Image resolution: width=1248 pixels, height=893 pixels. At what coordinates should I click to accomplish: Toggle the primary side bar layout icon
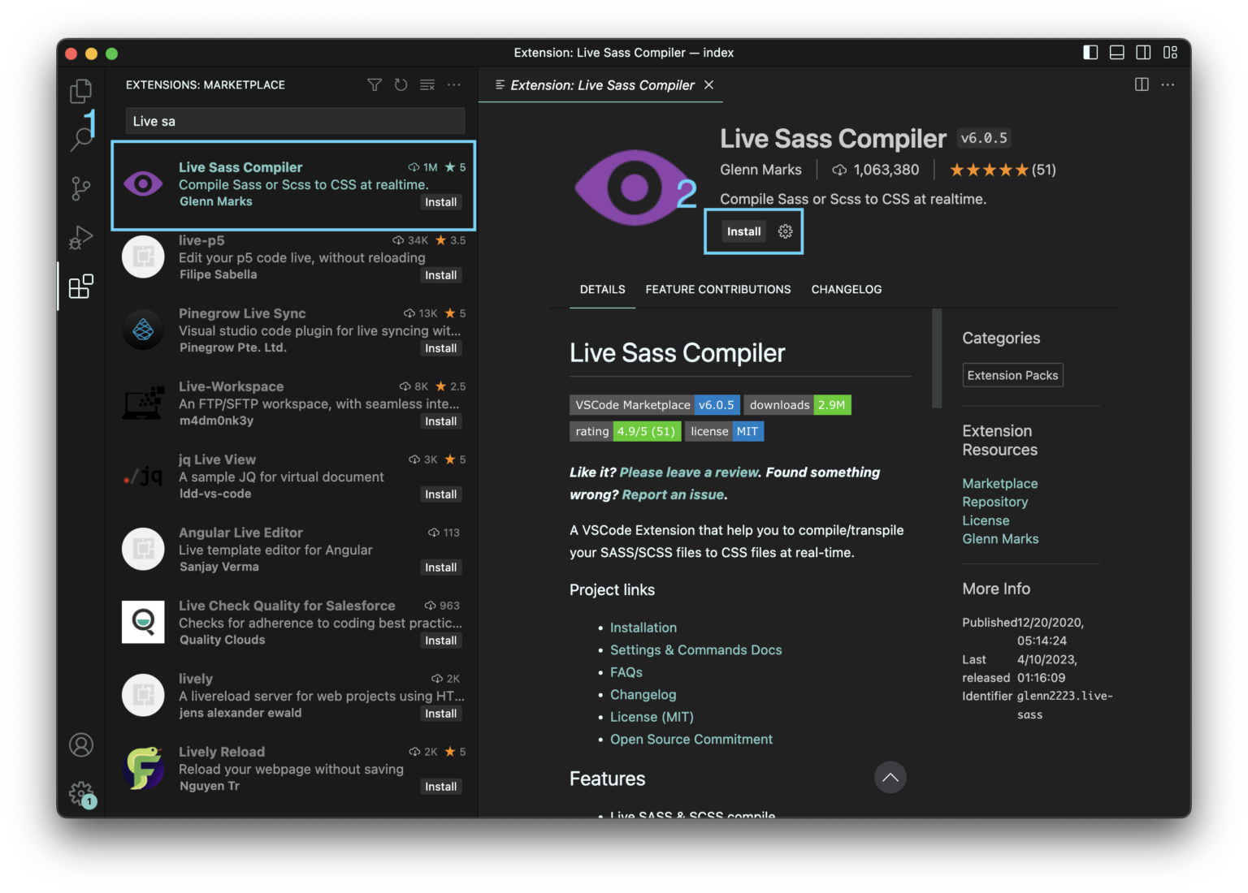tap(1090, 53)
